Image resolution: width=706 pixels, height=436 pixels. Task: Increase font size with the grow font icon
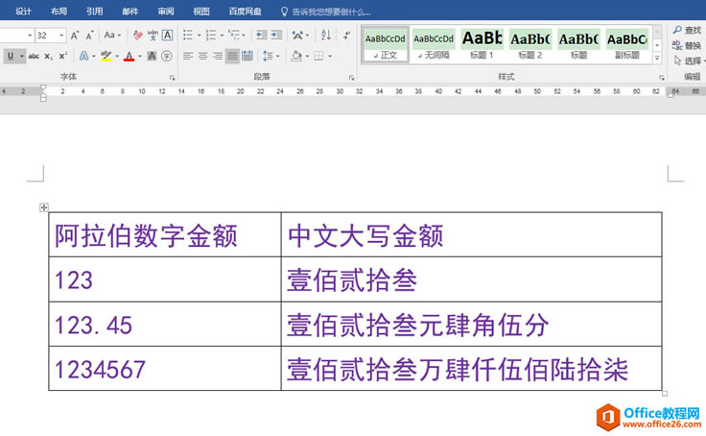[75, 36]
